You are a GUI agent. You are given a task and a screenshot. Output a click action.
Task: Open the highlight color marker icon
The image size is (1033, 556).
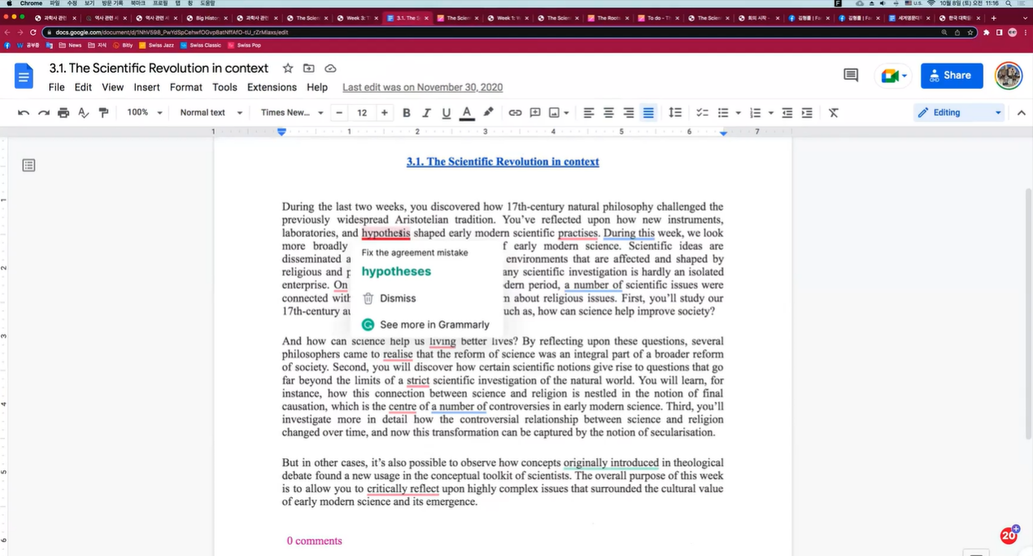pyautogui.click(x=488, y=112)
